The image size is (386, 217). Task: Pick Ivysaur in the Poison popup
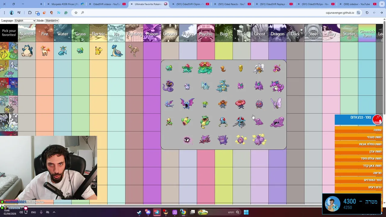point(187,68)
